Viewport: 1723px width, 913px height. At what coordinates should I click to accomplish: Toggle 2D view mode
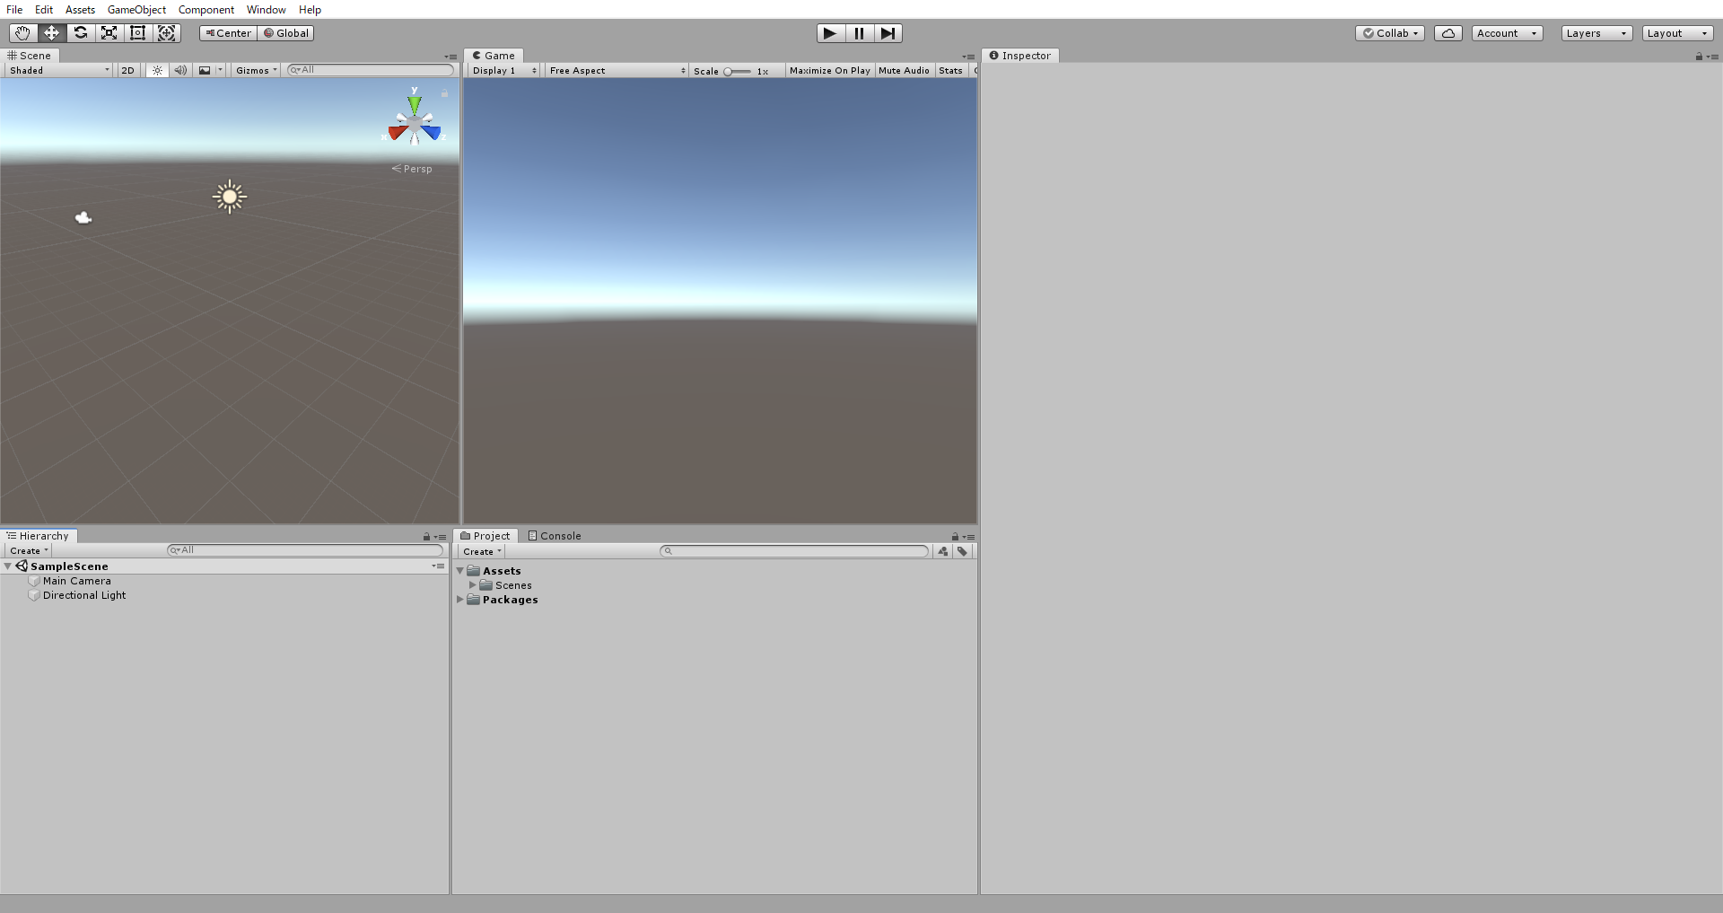127,70
